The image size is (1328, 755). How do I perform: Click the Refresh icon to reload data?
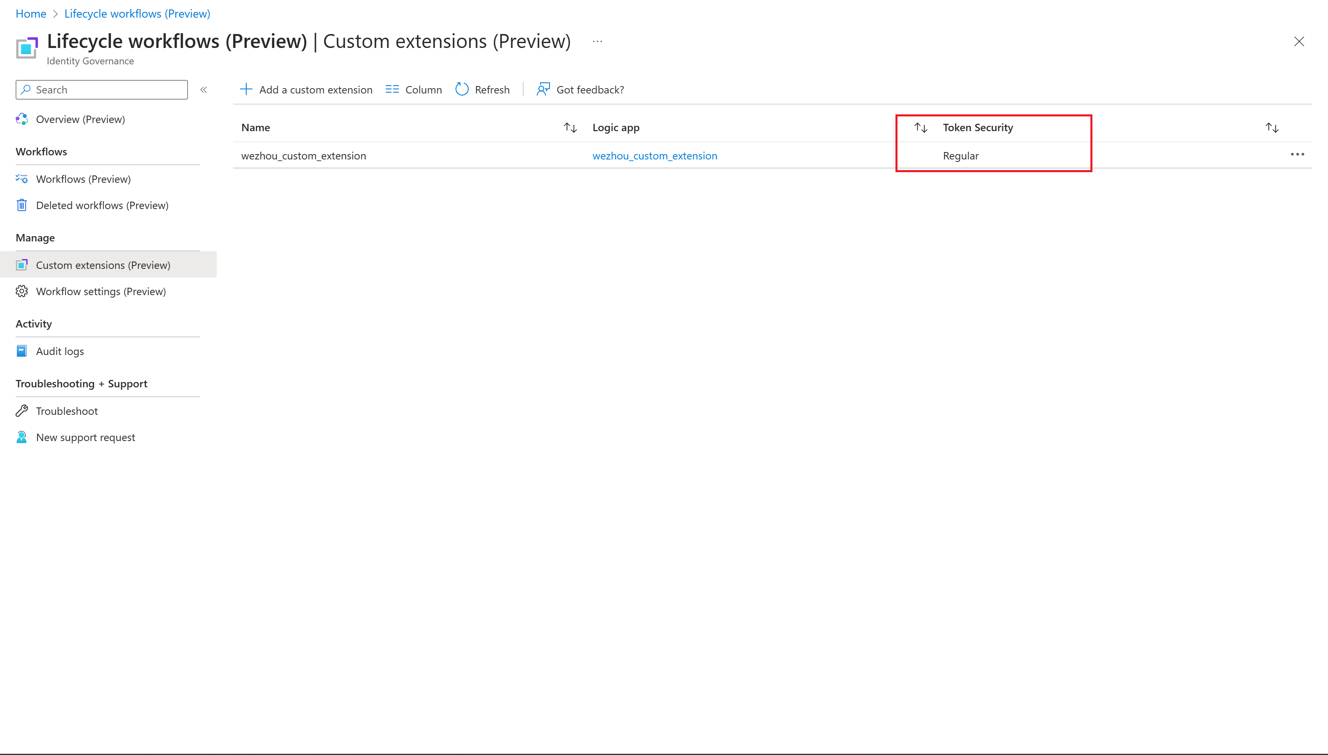pyautogui.click(x=462, y=89)
